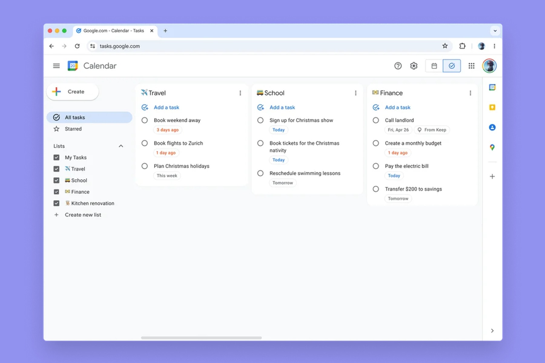Image resolution: width=545 pixels, height=363 pixels.
Task: Collapse the Lists section chevron
Action: coord(121,146)
